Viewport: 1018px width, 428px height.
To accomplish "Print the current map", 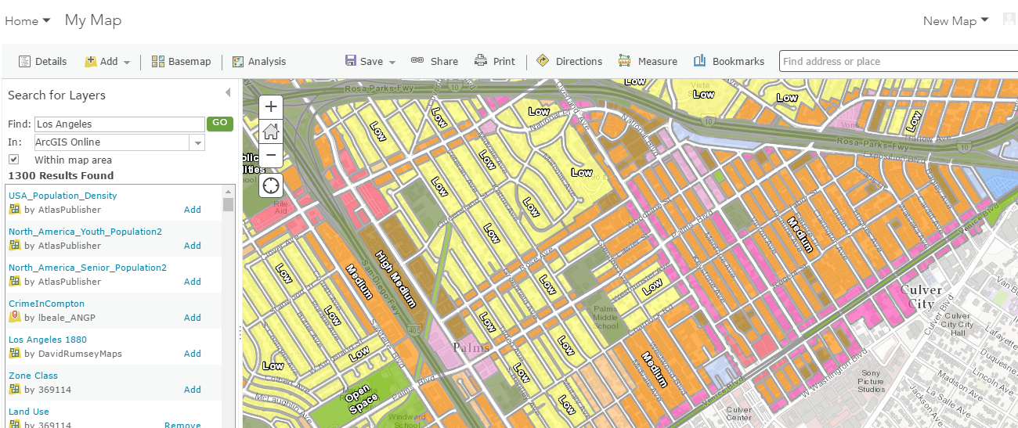I will click(495, 61).
